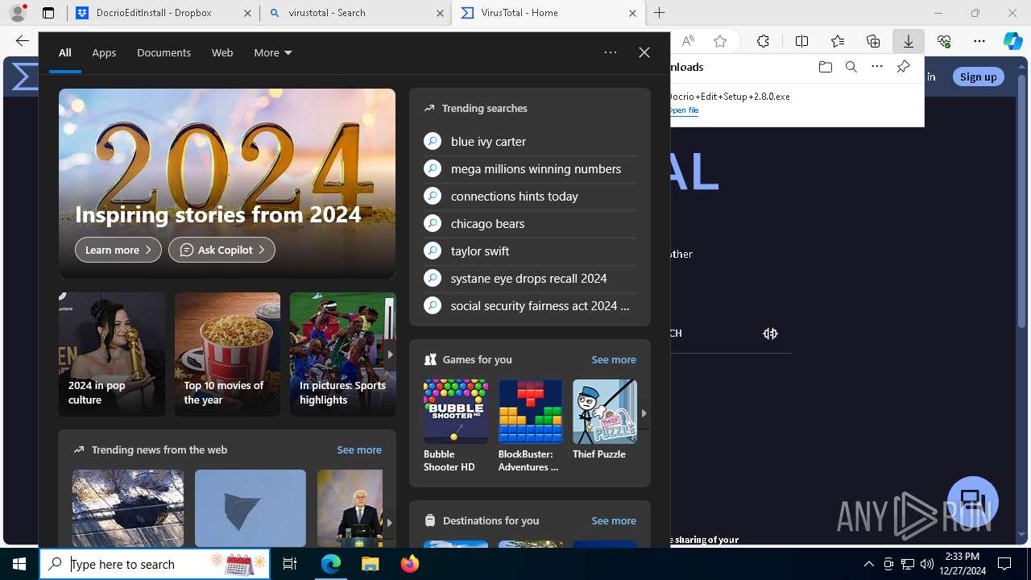Open 2024 in pop culture card
Screen dimensions: 1031x580
112,354
